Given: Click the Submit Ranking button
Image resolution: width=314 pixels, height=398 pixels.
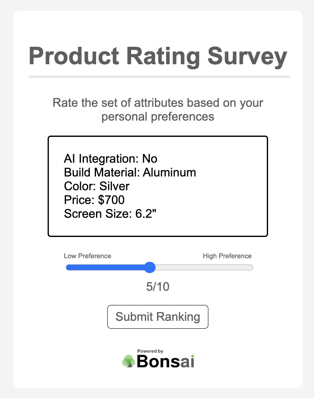Looking at the screenshot, I should (157, 317).
